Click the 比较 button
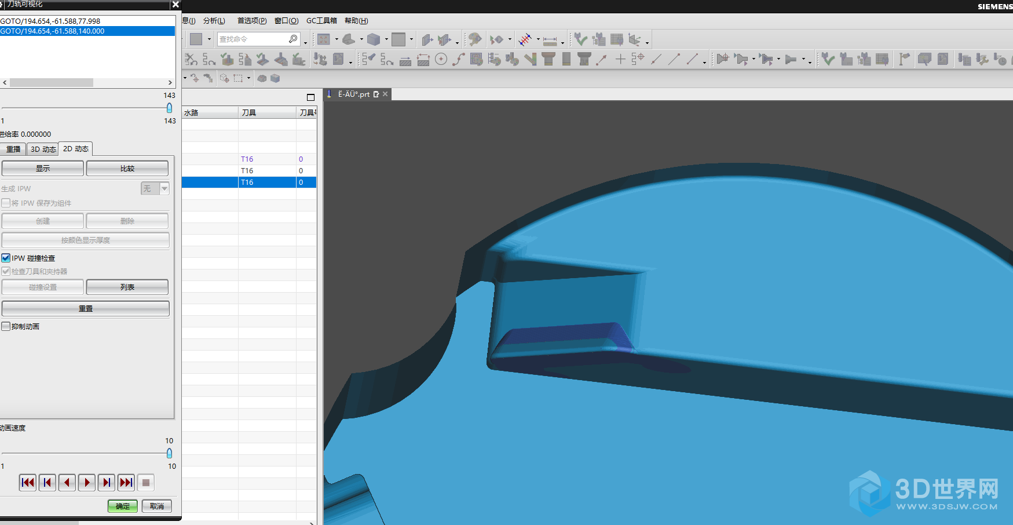This screenshot has height=525, width=1013. (127, 168)
